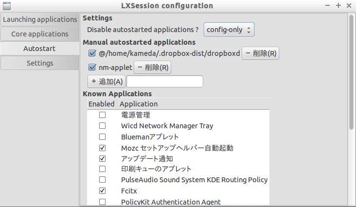Viewport: 356px width, 207px height.
Task: Select the Mozc セットアップヘルパー自動起動 row label
Action: point(177,148)
